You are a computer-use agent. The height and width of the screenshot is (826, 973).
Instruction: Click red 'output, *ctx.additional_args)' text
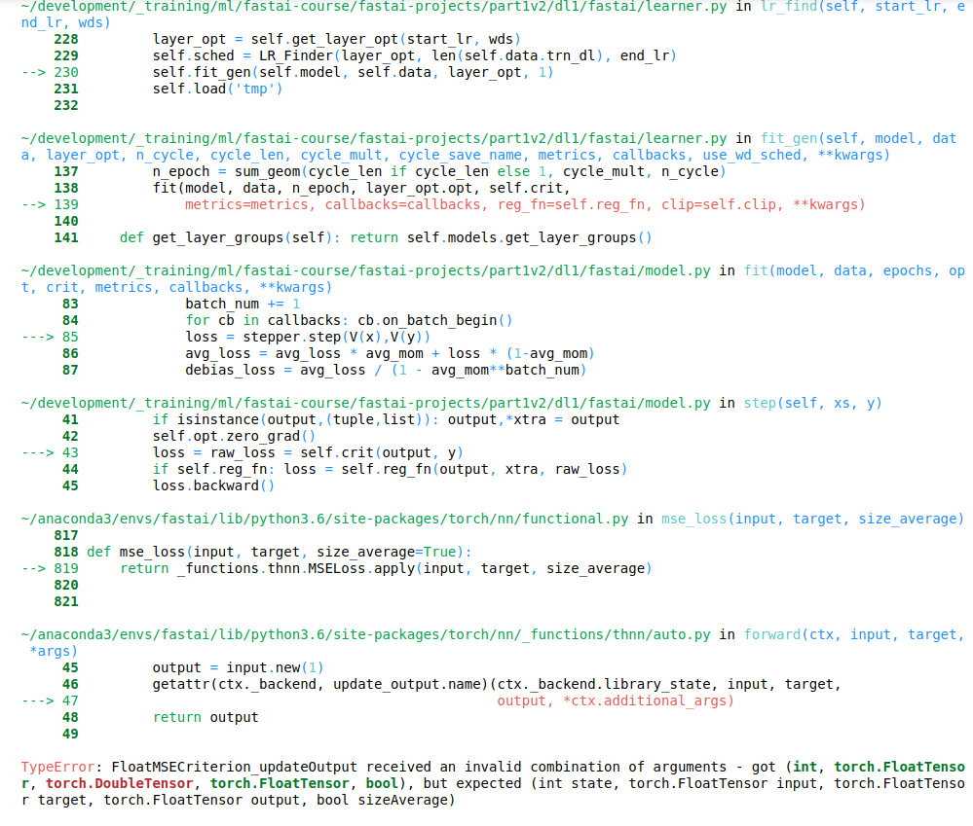(x=616, y=700)
